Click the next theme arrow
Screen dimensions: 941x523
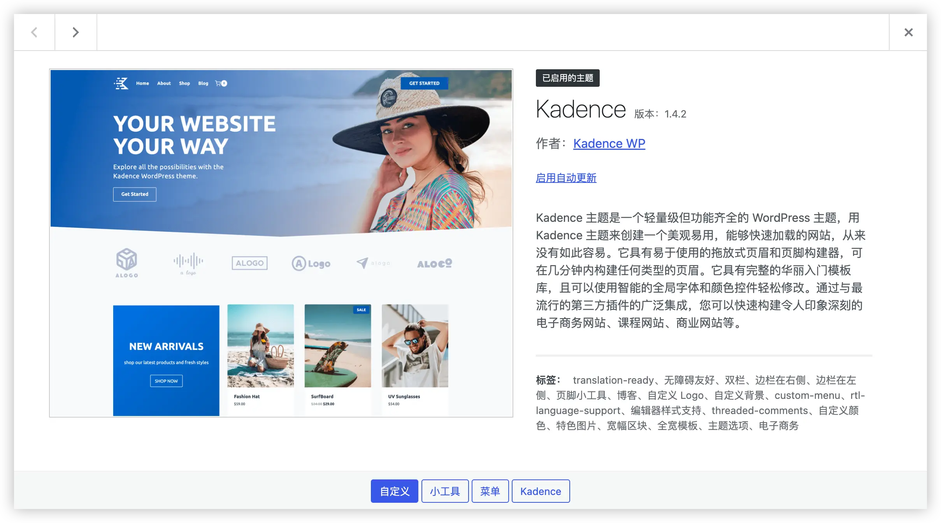tap(75, 32)
